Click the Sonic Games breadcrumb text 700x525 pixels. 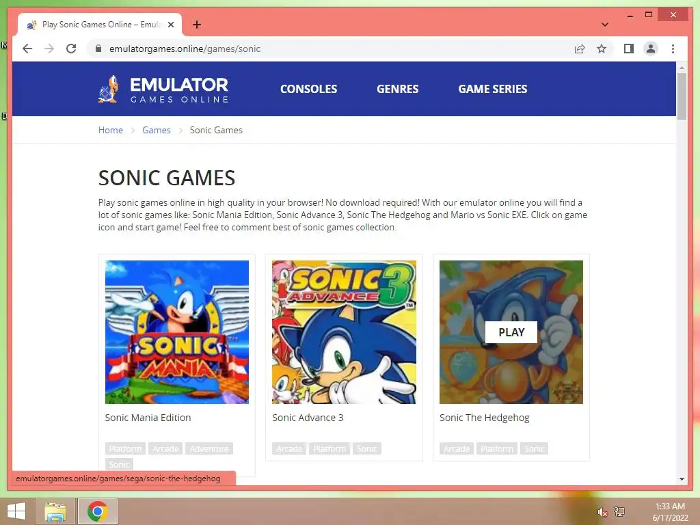216,130
